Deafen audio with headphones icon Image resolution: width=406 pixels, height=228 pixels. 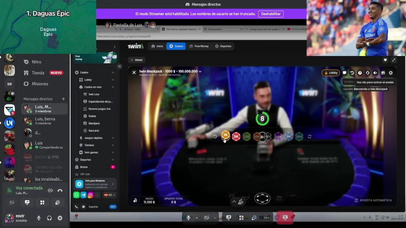click(x=49, y=218)
